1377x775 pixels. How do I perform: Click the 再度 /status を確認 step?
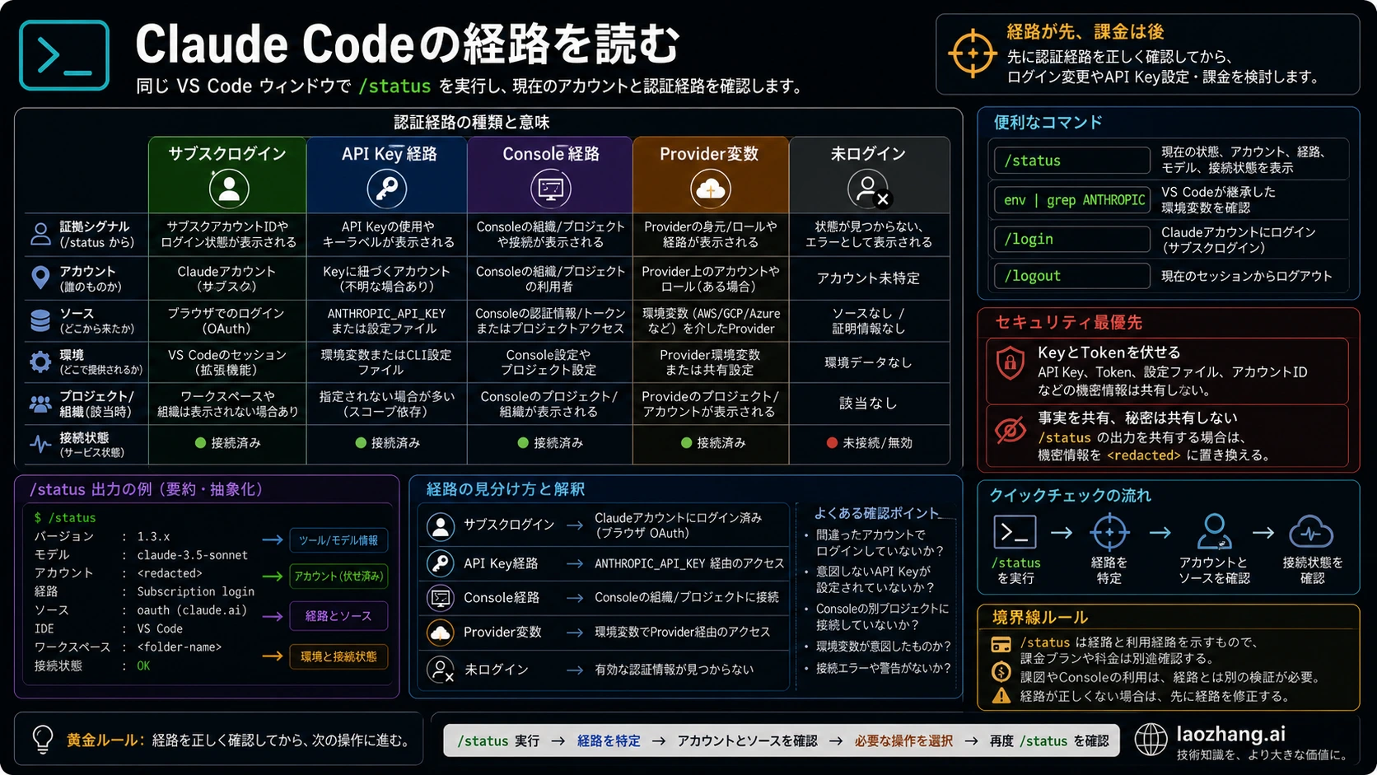pos(1048,741)
